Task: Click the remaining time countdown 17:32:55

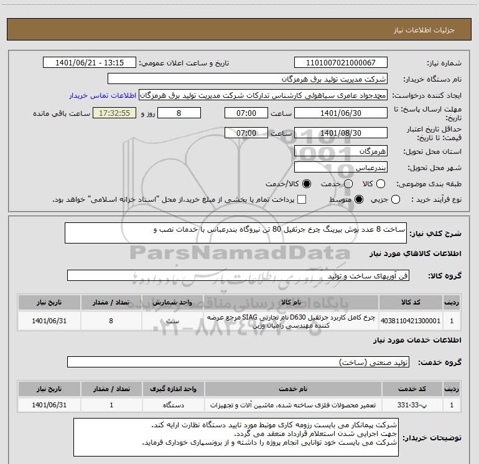Action: tap(114, 113)
